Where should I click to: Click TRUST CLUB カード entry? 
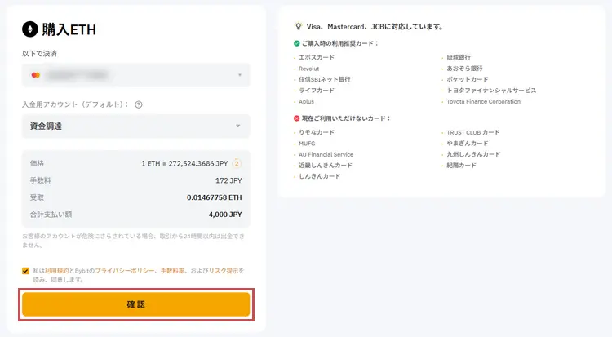[x=473, y=132]
